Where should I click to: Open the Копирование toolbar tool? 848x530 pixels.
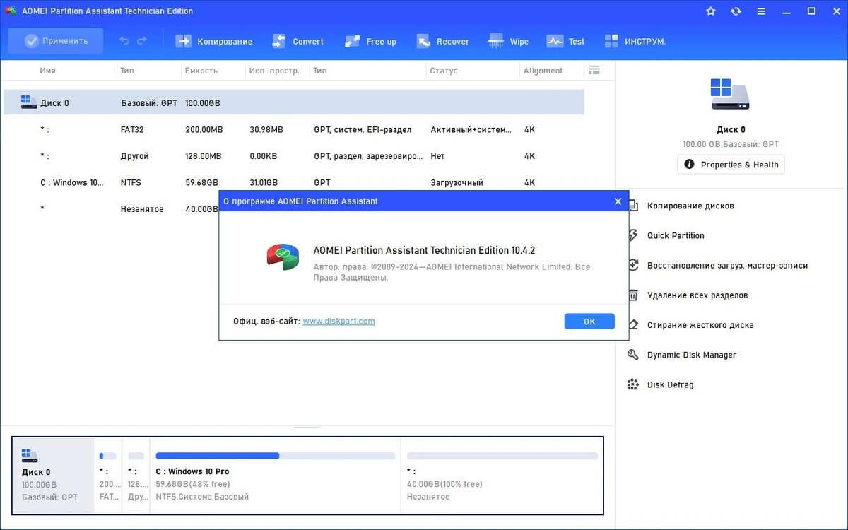click(x=214, y=41)
